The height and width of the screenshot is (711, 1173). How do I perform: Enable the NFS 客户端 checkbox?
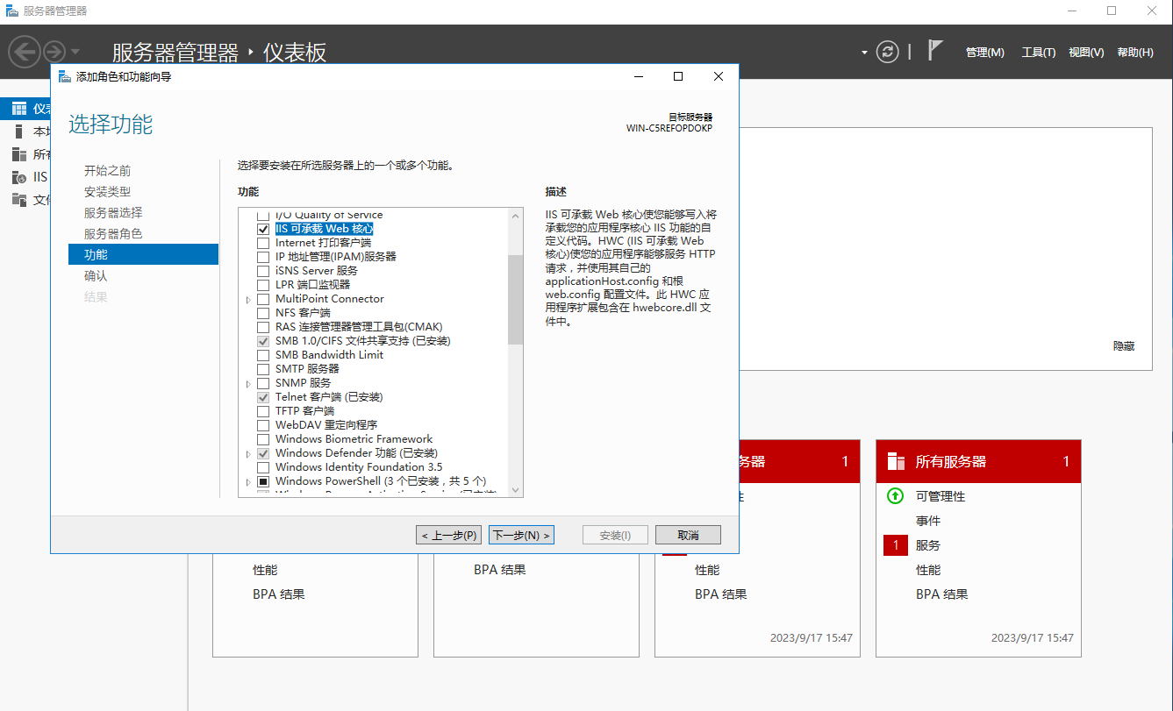coord(262,313)
